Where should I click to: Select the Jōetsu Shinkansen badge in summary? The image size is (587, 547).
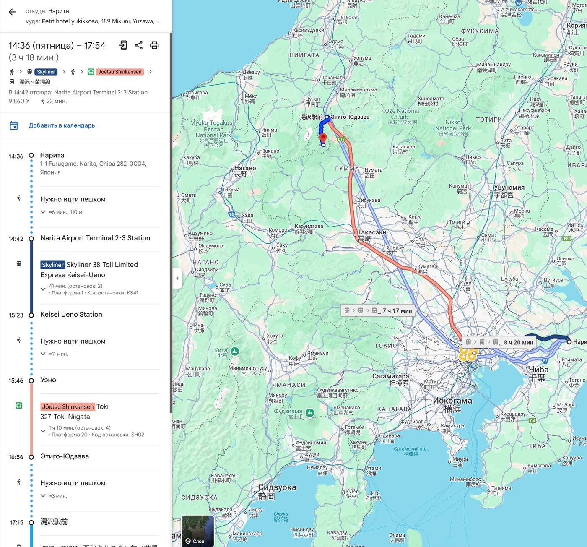(120, 72)
